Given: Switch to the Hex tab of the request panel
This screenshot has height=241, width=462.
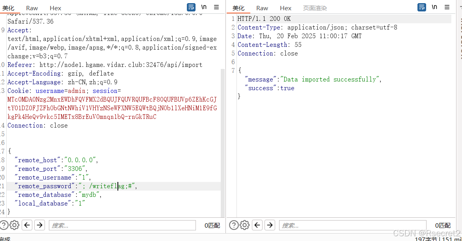Looking at the screenshot, I should (x=55, y=8).
